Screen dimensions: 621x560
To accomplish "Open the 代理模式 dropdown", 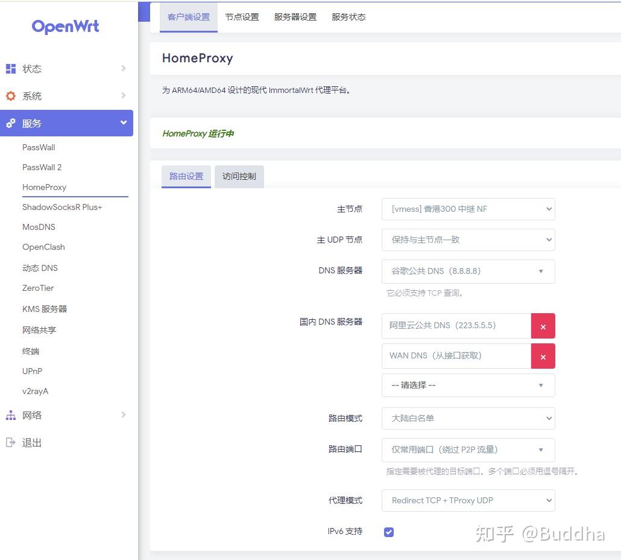I will [468, 500].
